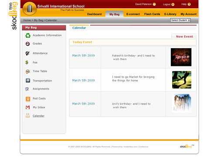Click the Academic Information recycle icon
The image size is (218, 158).
pos(28,36)
